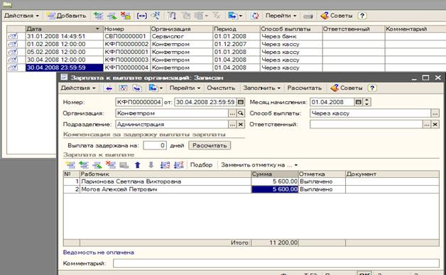Click the blue move-up arrow in table toolbar
This screenshot has height=275, width=446.
click(x=138, y=165)
